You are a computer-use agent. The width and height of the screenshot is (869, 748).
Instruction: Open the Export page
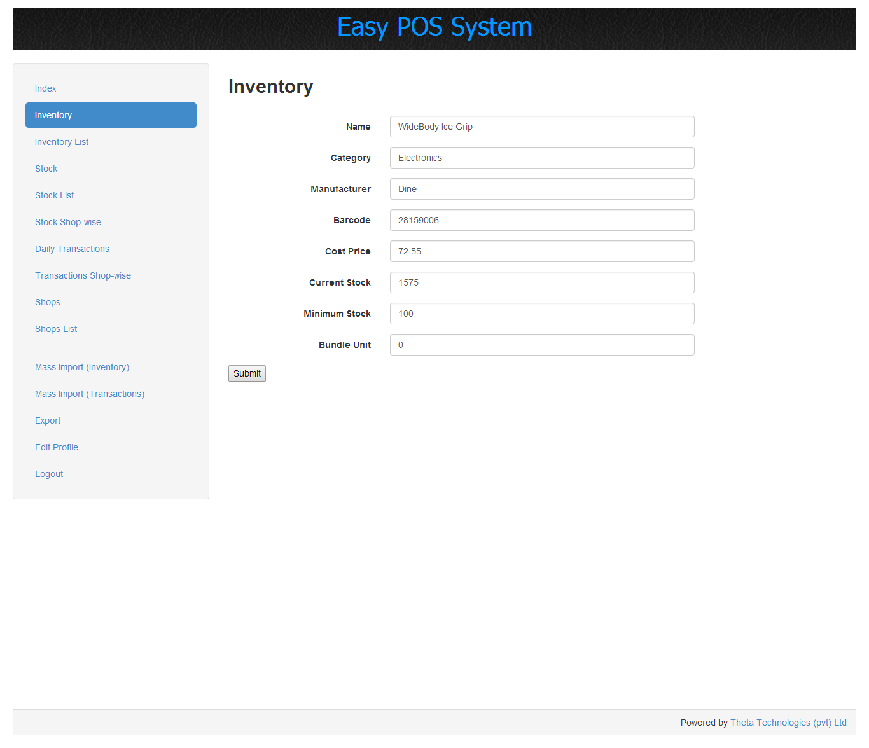click(x=48, y=420)
